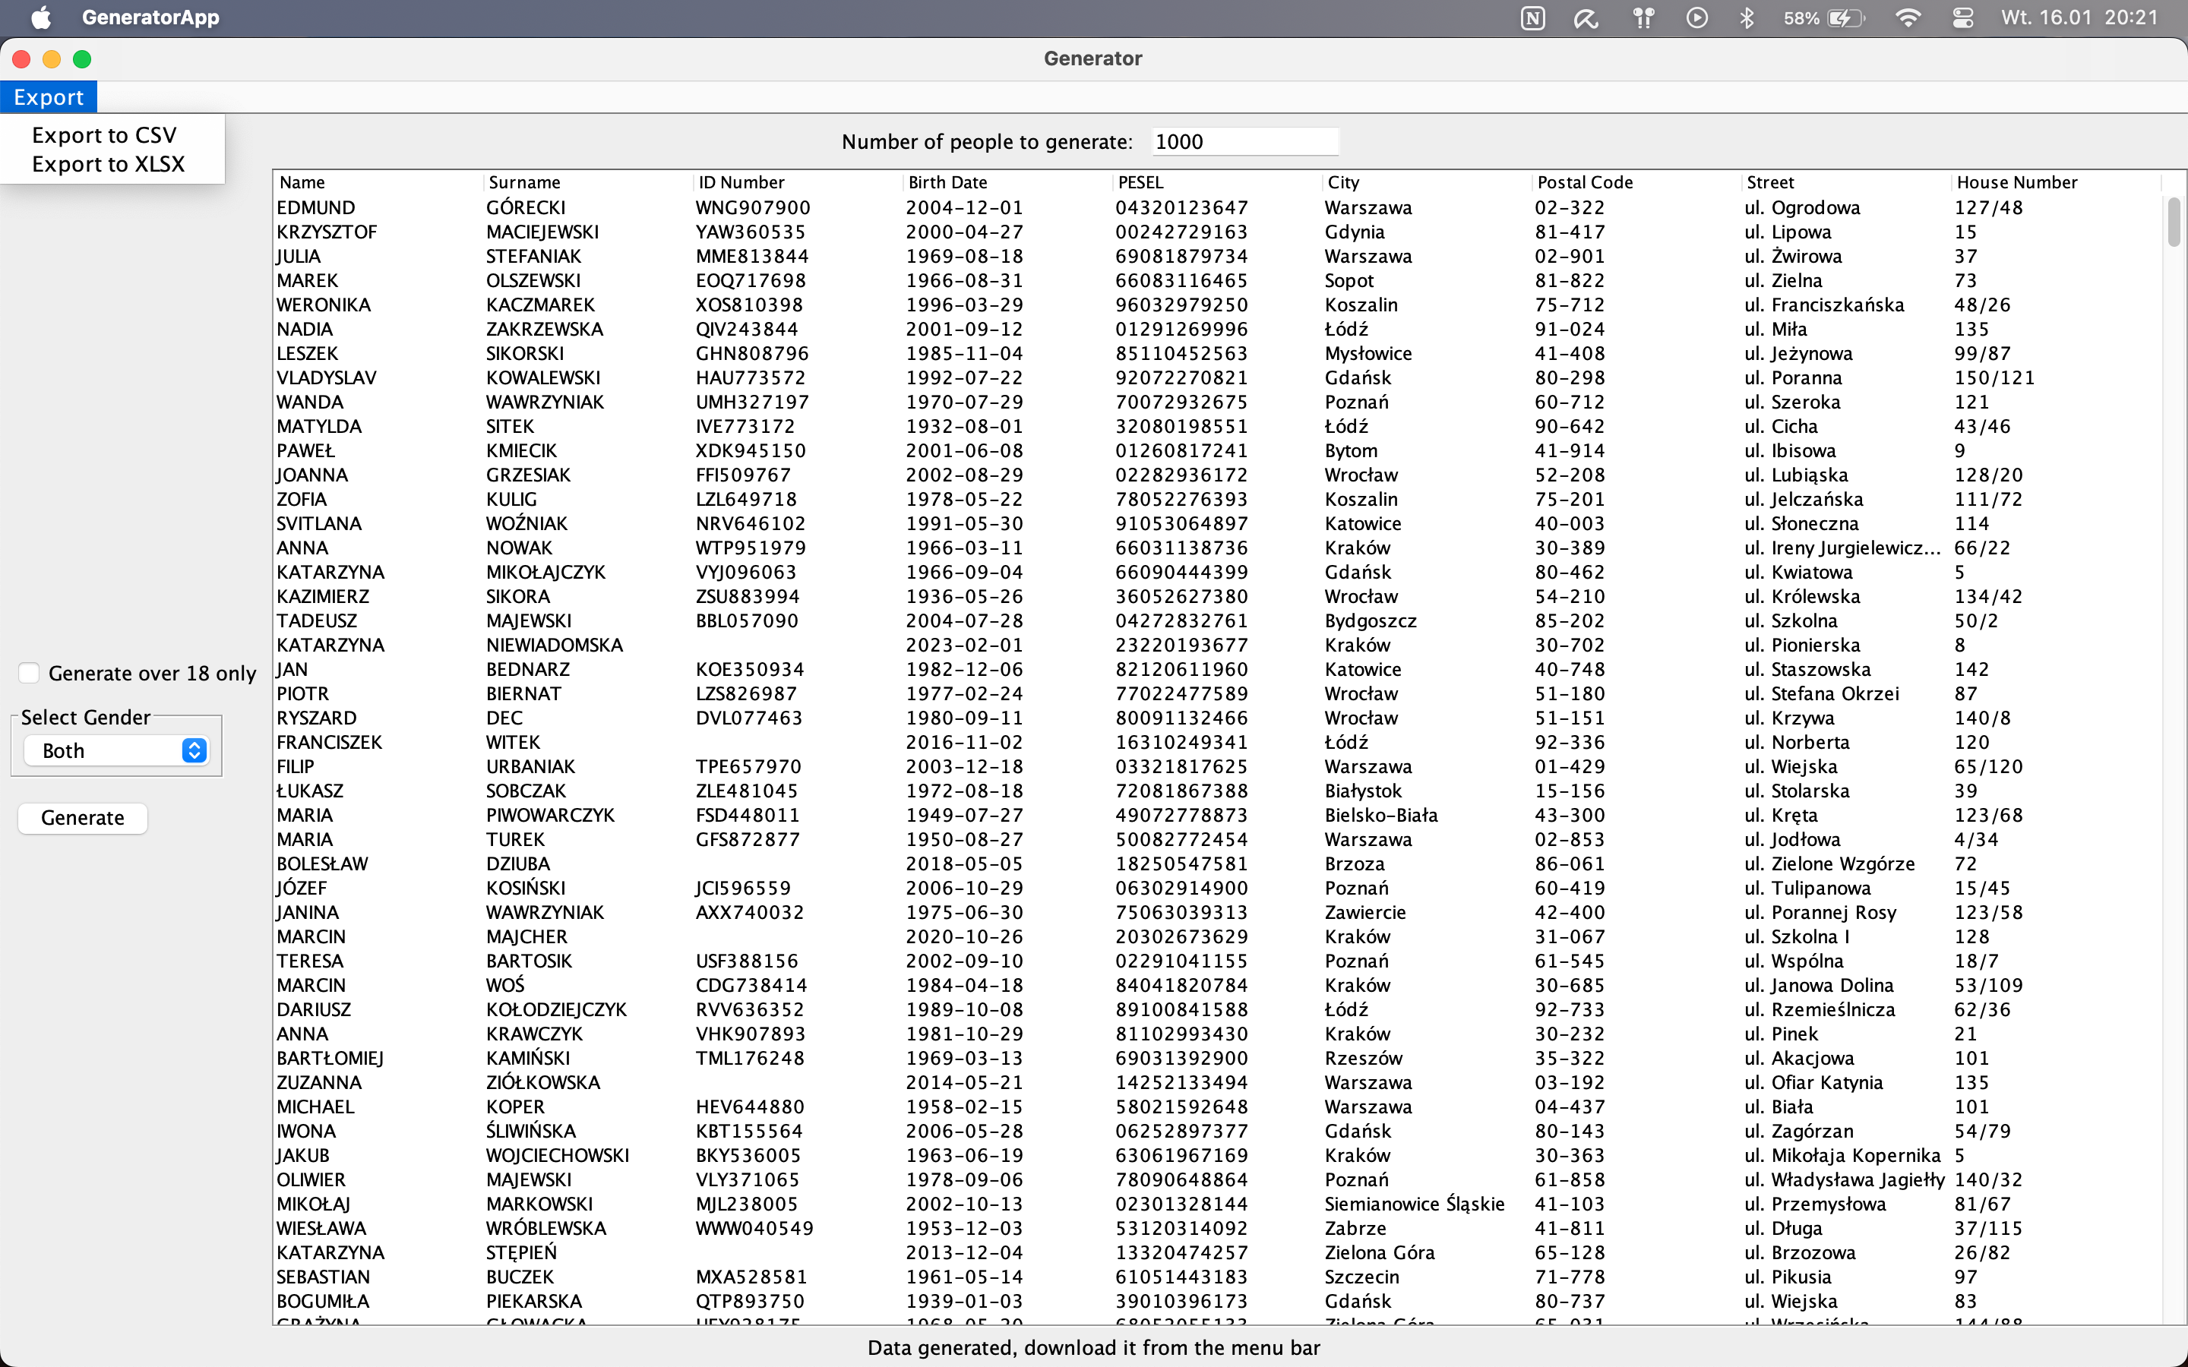Viewport: 2188px width, 1367px height.
Task: Open Control Center icon
Action: [x=1963, y=18]
